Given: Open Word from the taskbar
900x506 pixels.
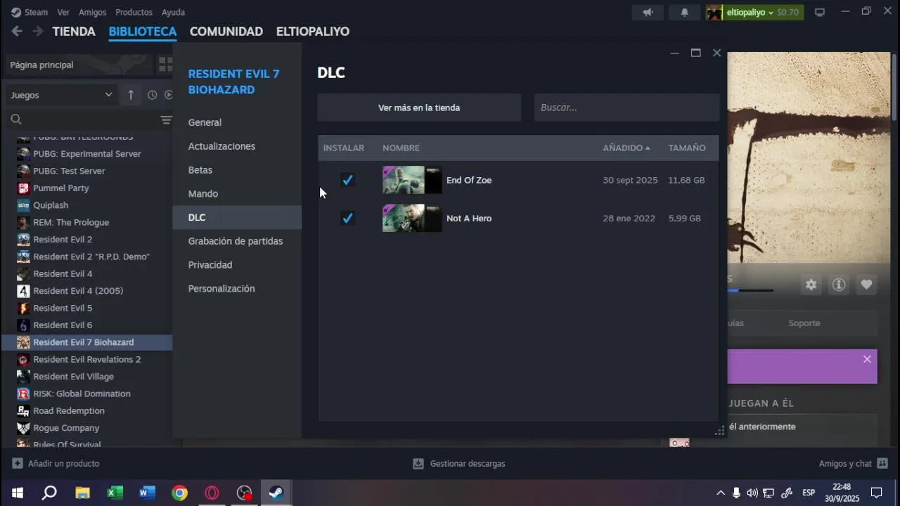Looking at the screenshot, I should pos(147,493).
